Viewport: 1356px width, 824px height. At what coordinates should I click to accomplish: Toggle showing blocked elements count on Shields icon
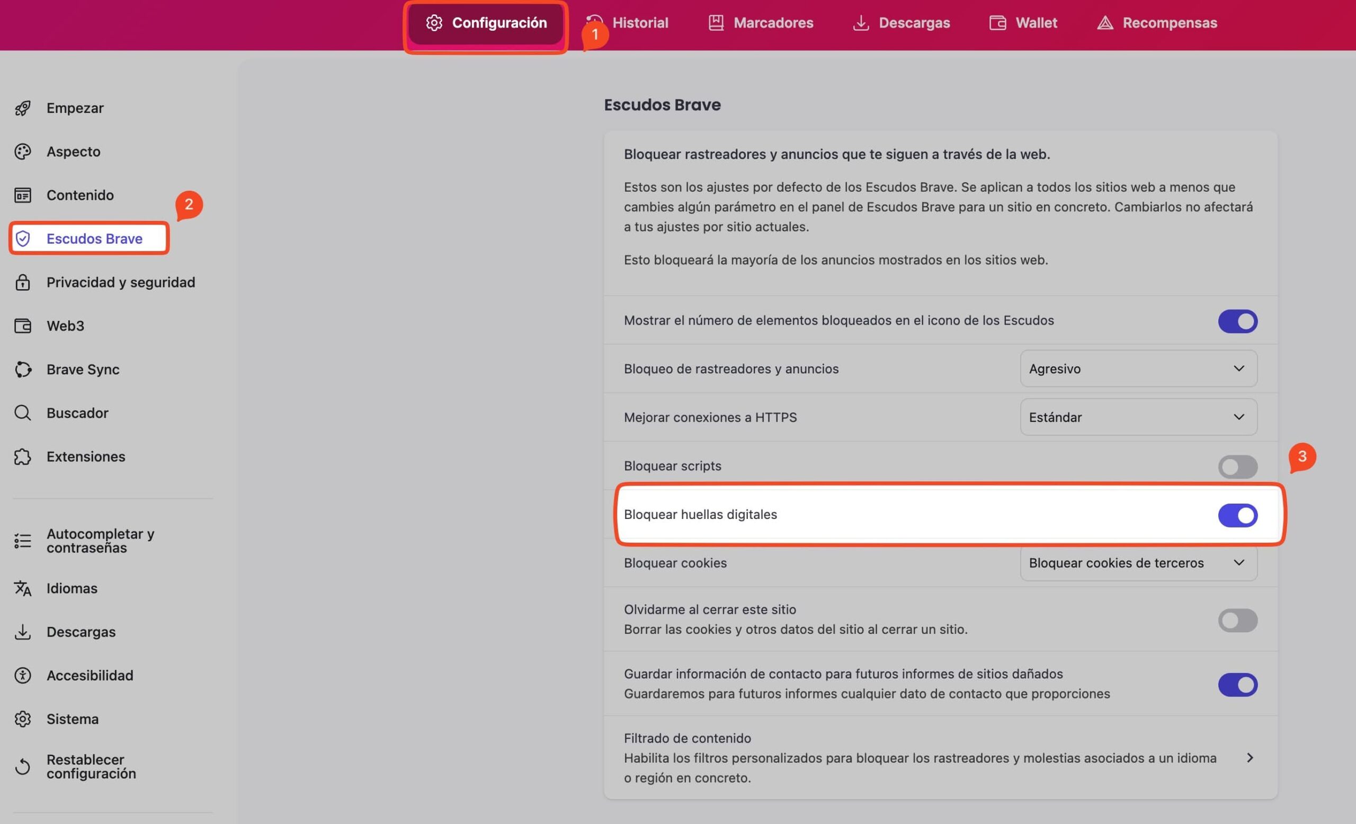point(1237,321)
